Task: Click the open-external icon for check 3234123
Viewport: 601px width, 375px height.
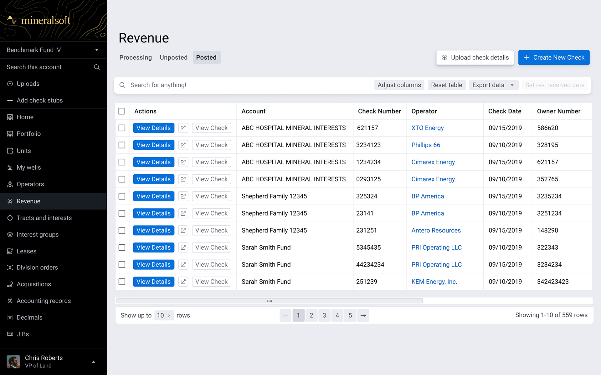Action: pyautogui.click(x=183, y=145)
